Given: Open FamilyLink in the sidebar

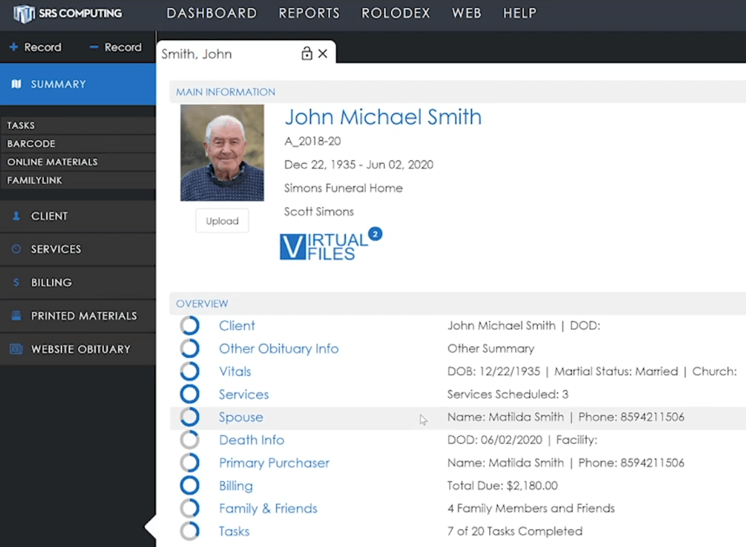Looking at the screenshot, I should [x=78, y=180].
